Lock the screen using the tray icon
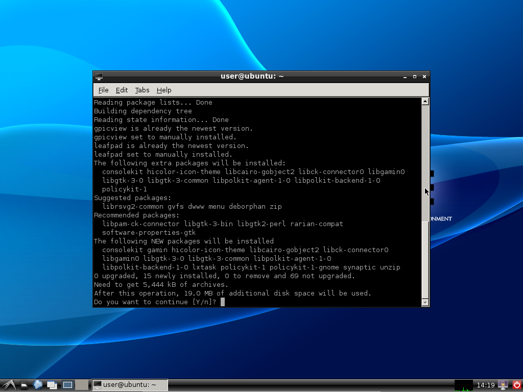This screenshot has height=392, width=523. click(x=503, y=385)
